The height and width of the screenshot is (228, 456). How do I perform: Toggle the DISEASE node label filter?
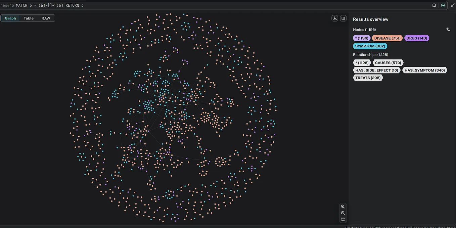tap(387, 38)
